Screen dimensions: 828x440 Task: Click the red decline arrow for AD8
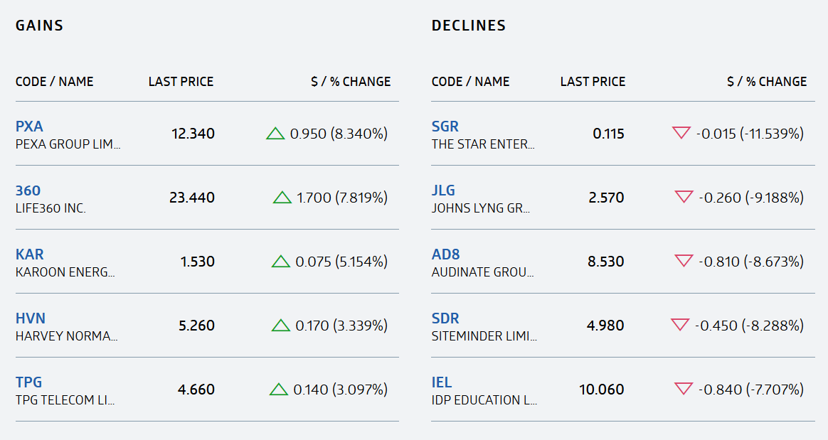point(684,261)
